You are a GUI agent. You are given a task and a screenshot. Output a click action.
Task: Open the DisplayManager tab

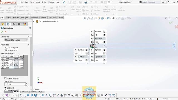[x=25, y=24]
